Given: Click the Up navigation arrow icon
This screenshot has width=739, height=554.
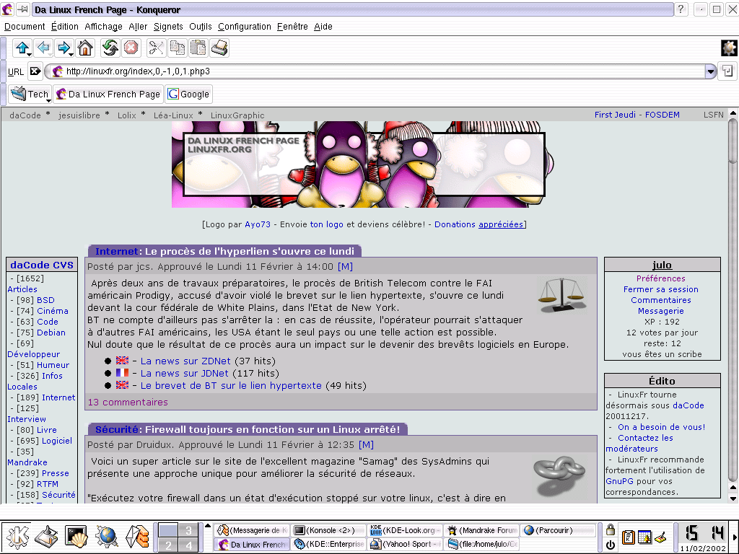Looking at the screenshot, I should tap(22, 48).
